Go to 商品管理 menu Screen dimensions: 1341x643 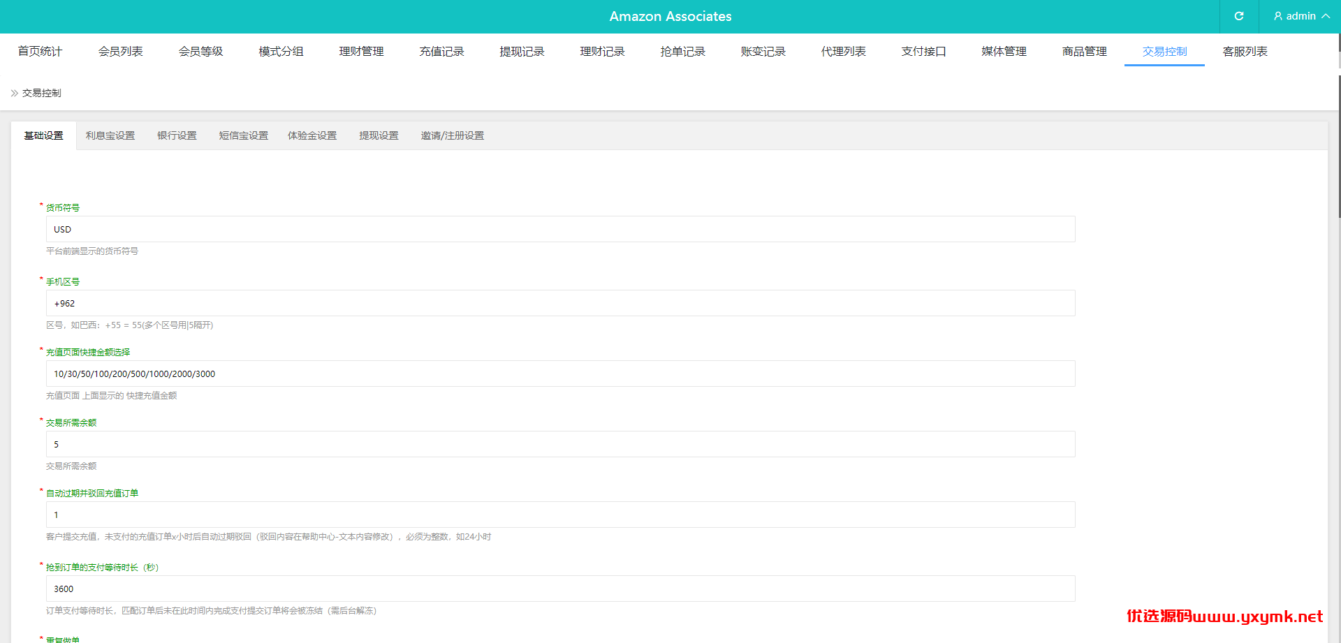(x=1084, y=51)
